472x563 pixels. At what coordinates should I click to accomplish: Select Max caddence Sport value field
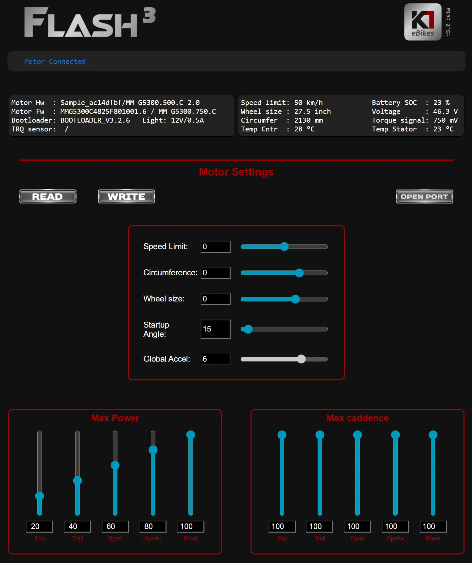click(358, 526)
